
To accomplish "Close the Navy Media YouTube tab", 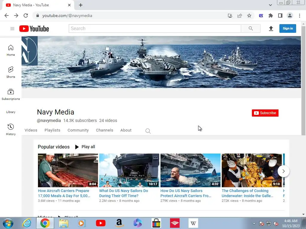I will tap(69, 5).
